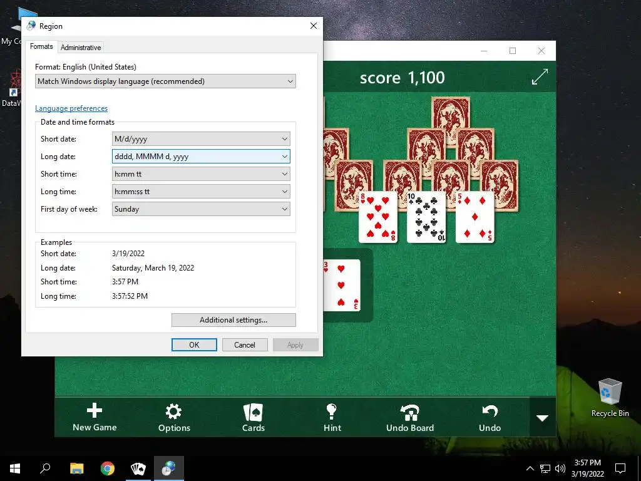This screenshot has width=641, height=481.
Task: Open the Windows Start menu
Action: [x=15, y=468]
